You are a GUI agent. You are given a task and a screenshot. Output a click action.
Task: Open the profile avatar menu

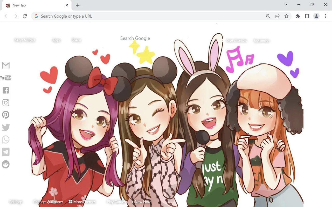316,16
